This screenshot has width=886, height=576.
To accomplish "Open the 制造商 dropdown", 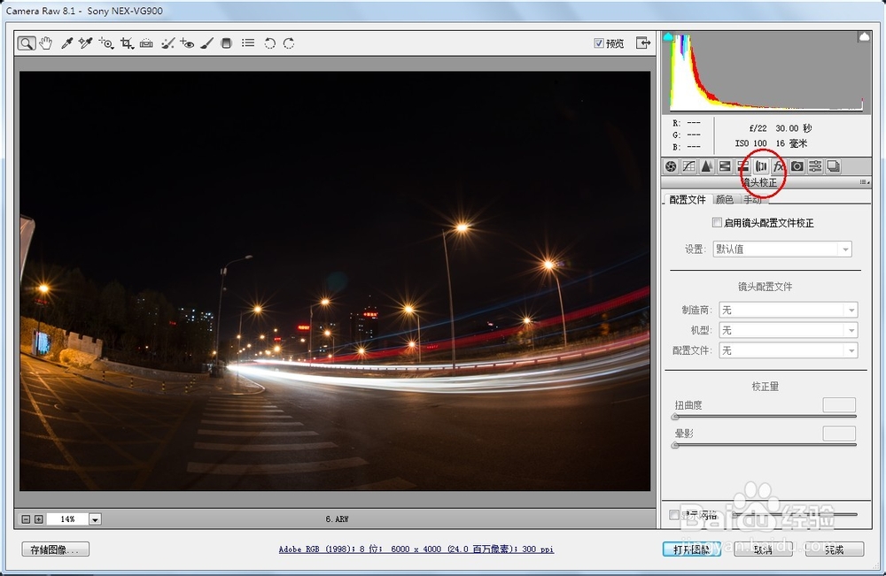I will (x=850, y=310).
